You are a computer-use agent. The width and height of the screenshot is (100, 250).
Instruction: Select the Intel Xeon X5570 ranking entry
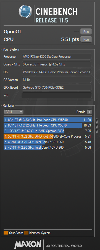[48, 125]
